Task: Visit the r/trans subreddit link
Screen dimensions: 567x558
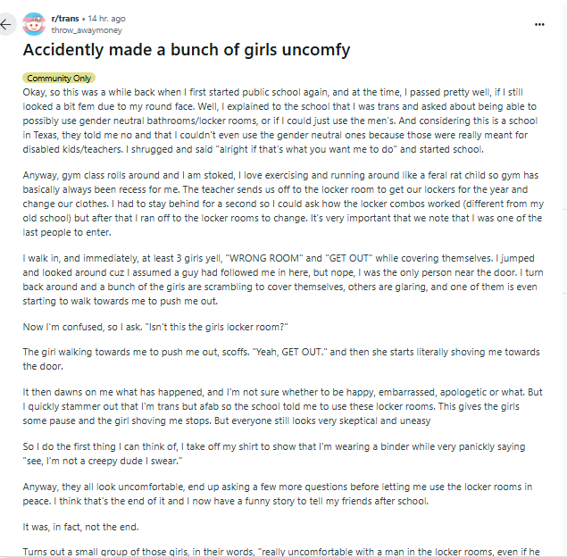Action: click(66, 19)
